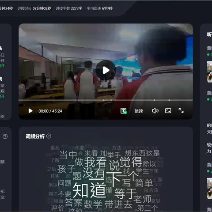Select the word 我看 in the word cloud

pyautogui.click(x=95, y=162)
